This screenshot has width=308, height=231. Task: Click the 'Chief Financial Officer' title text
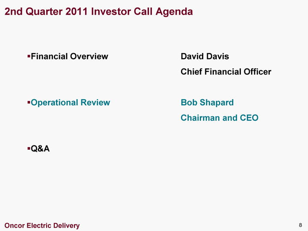(226, 72)
